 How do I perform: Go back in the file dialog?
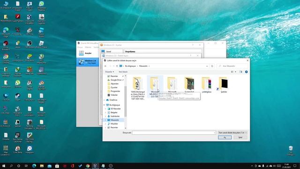[x=105, y=66]
